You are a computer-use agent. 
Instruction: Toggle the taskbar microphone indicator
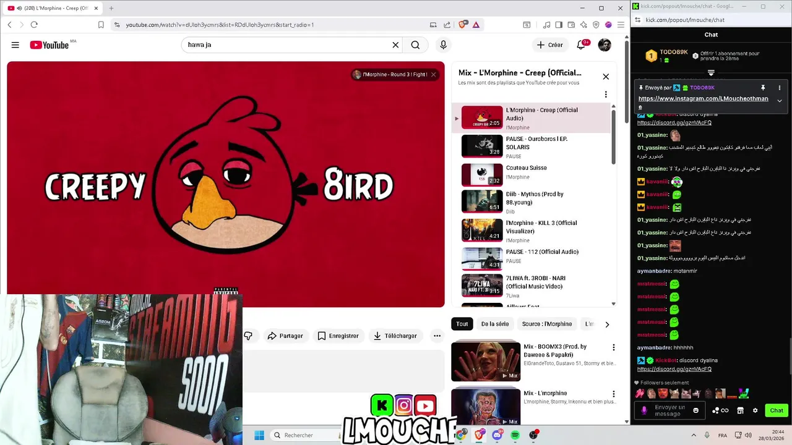707,435
